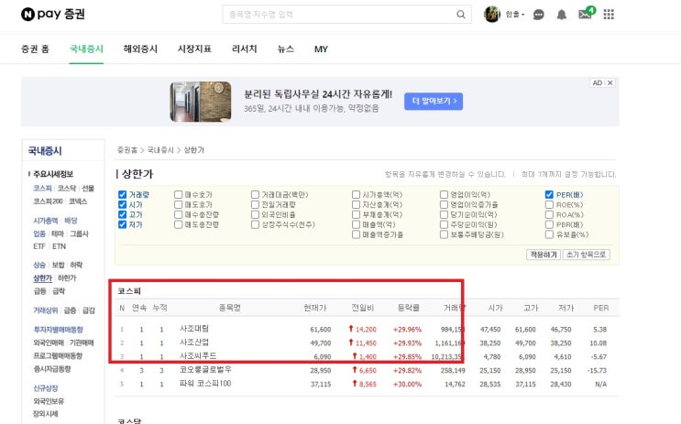
Task: Open the 선물 sidebar link
Action: pos(88,188)
